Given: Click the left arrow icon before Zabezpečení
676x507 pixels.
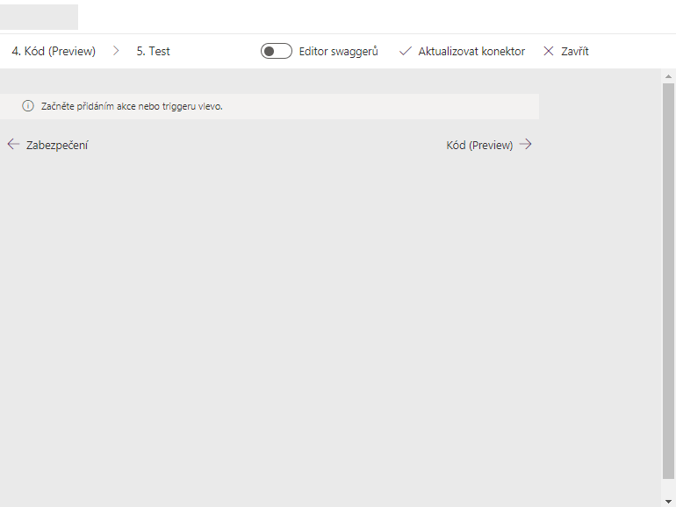Looking at the screenshot, I should (13, 145).
